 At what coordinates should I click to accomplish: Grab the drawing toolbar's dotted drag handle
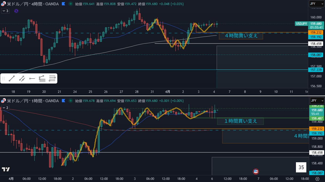(x=4, y=78)
